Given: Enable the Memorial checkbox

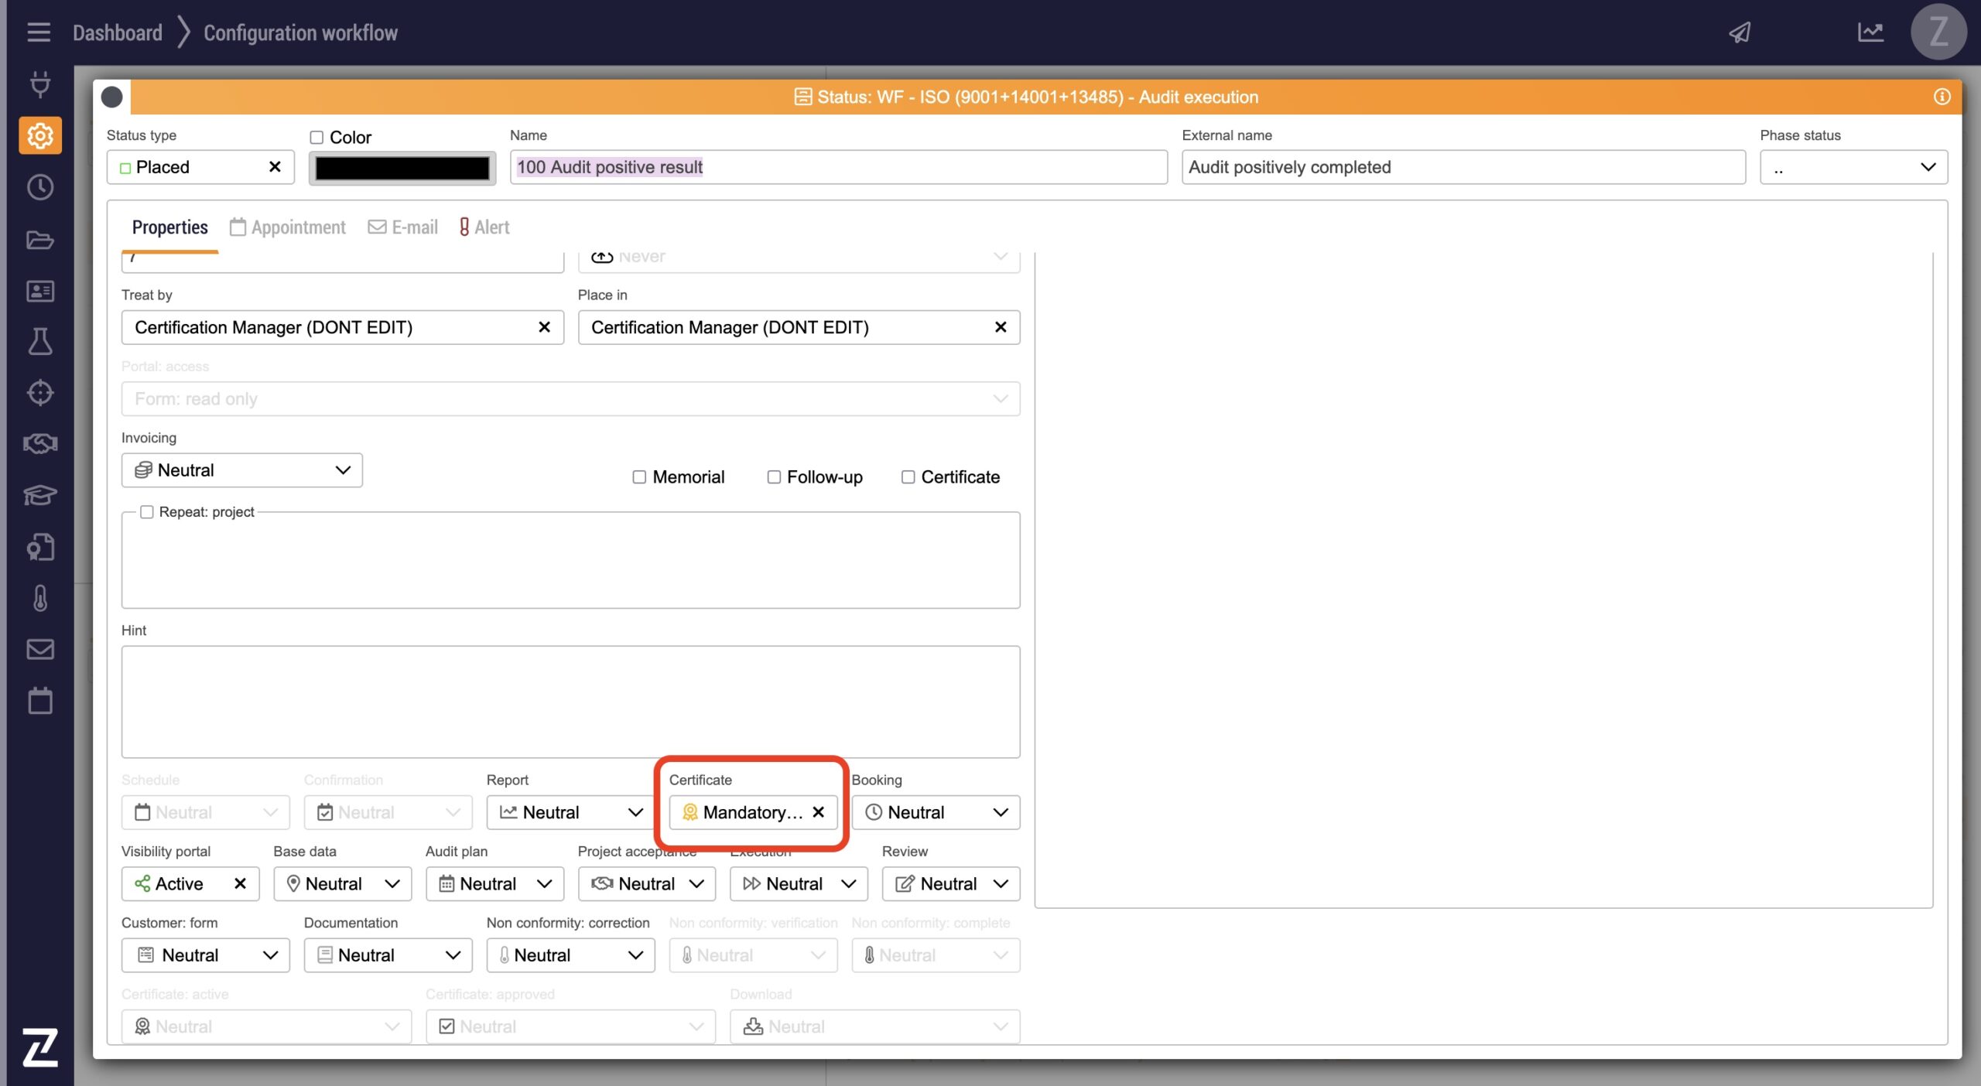Looking at the screenshot, I should (639, 477).
